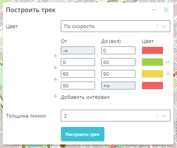Open the Толщина линии dropdown

(x=115, y=116)
